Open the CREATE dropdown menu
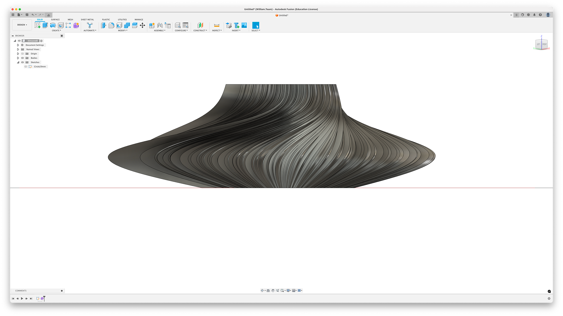563x316 pixels. pyautogui.click(x=56, y=30)
